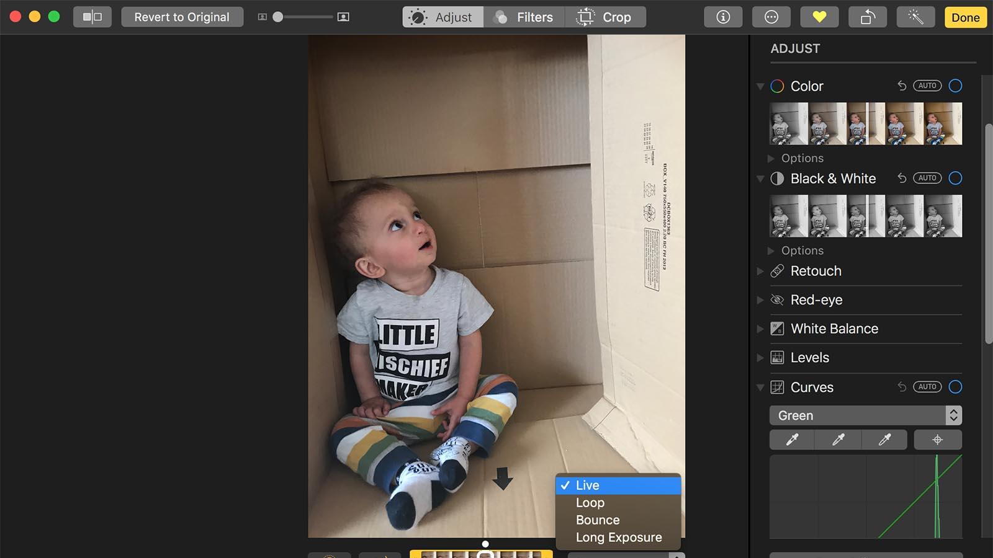Mark photo as favorite with heart icon
This screenshot has height=558, width=993.
click(819, 17)
